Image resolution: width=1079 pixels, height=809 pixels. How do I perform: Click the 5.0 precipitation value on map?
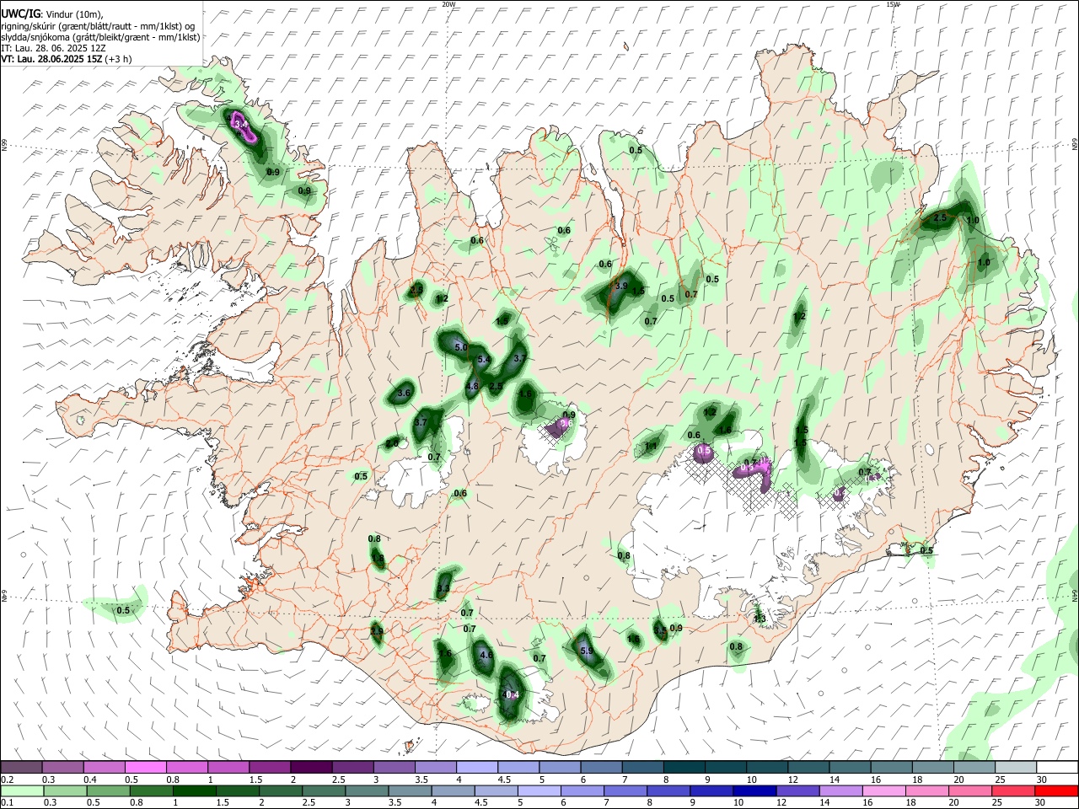(x=460, y=347)
